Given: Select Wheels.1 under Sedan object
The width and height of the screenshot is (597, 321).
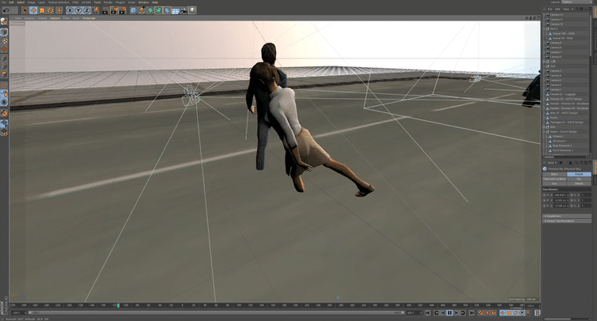Looking at the screenshot, I should pyautogui.click(x=558, y=136).
